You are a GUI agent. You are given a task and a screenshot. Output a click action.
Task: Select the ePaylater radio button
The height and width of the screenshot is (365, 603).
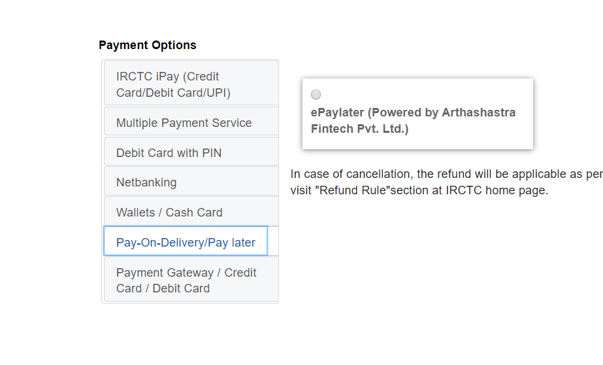(316, 94)
